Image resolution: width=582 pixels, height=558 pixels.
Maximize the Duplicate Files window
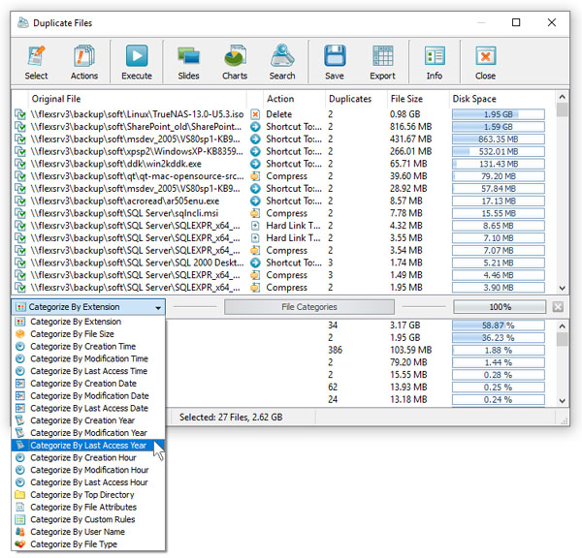(x=516, y=22)
